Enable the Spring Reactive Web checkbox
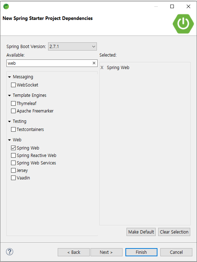197x262 pixels. click(x=13, y=156)
